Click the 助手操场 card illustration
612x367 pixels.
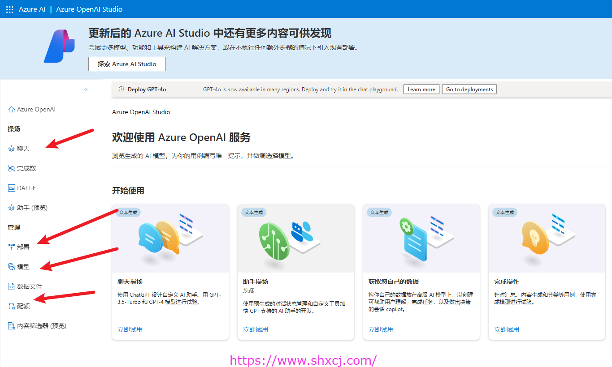click(x=296, y=239)
